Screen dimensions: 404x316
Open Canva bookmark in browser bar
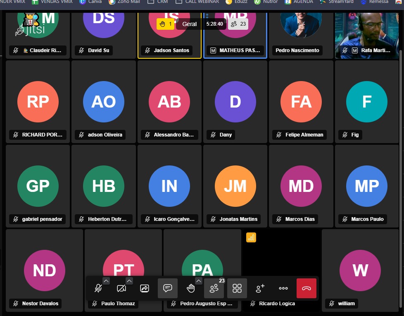point(91,2)
